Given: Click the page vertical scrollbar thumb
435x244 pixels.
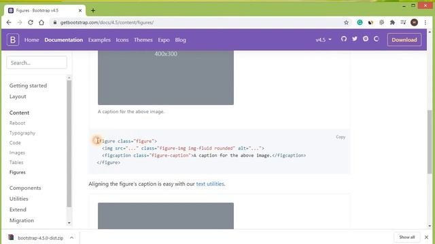Looking at the screenshot, I should [430, 142].
